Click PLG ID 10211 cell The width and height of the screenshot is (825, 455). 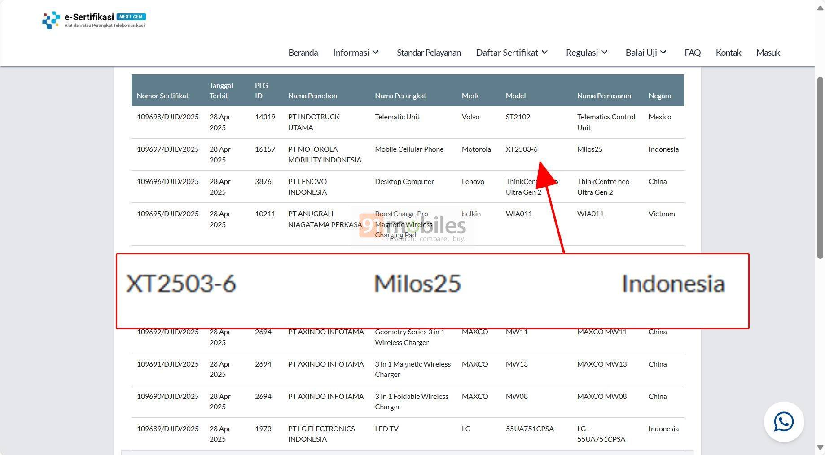265,214
